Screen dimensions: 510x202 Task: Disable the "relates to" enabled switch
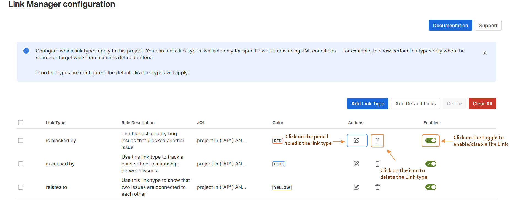pos(431,187)
